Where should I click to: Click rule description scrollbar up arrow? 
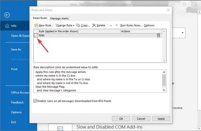(x=164, y=72)
